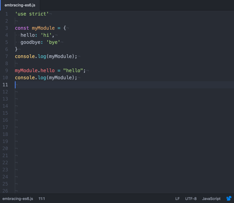This screenshot has height=203, width=234.
Task: Open go-to-line via 11:1 cursor position
Action: 42,199
